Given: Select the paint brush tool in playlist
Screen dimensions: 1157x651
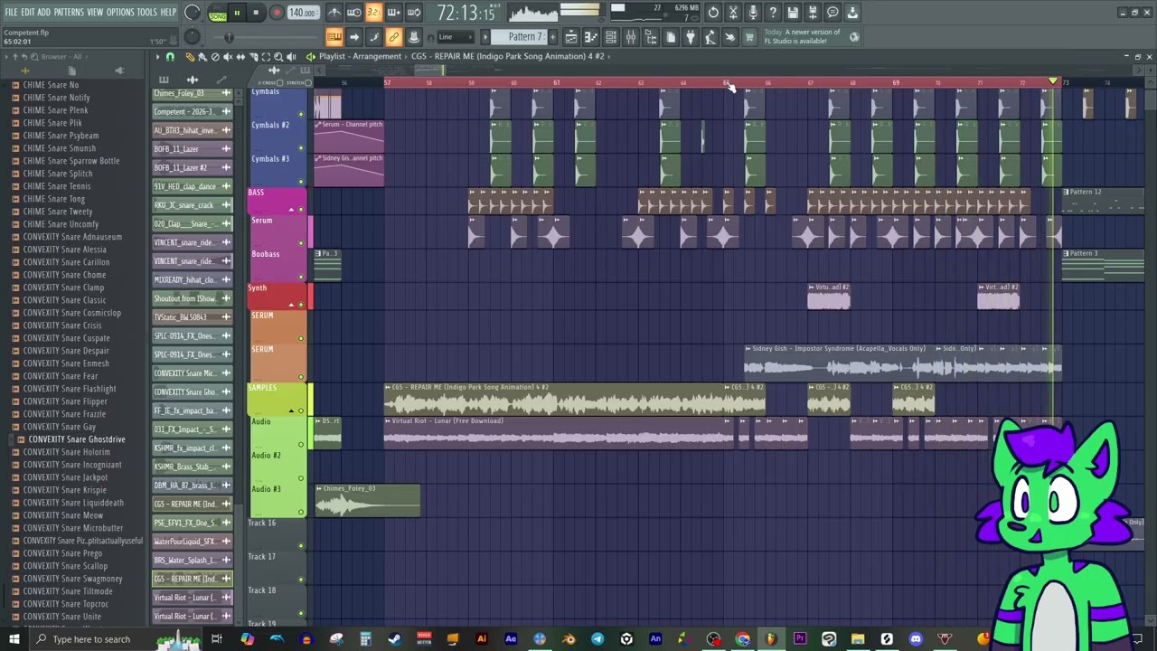Looking at the screenshot, I should point(202,57).
